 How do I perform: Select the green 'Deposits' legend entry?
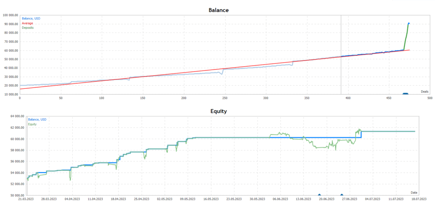point(28,28)
